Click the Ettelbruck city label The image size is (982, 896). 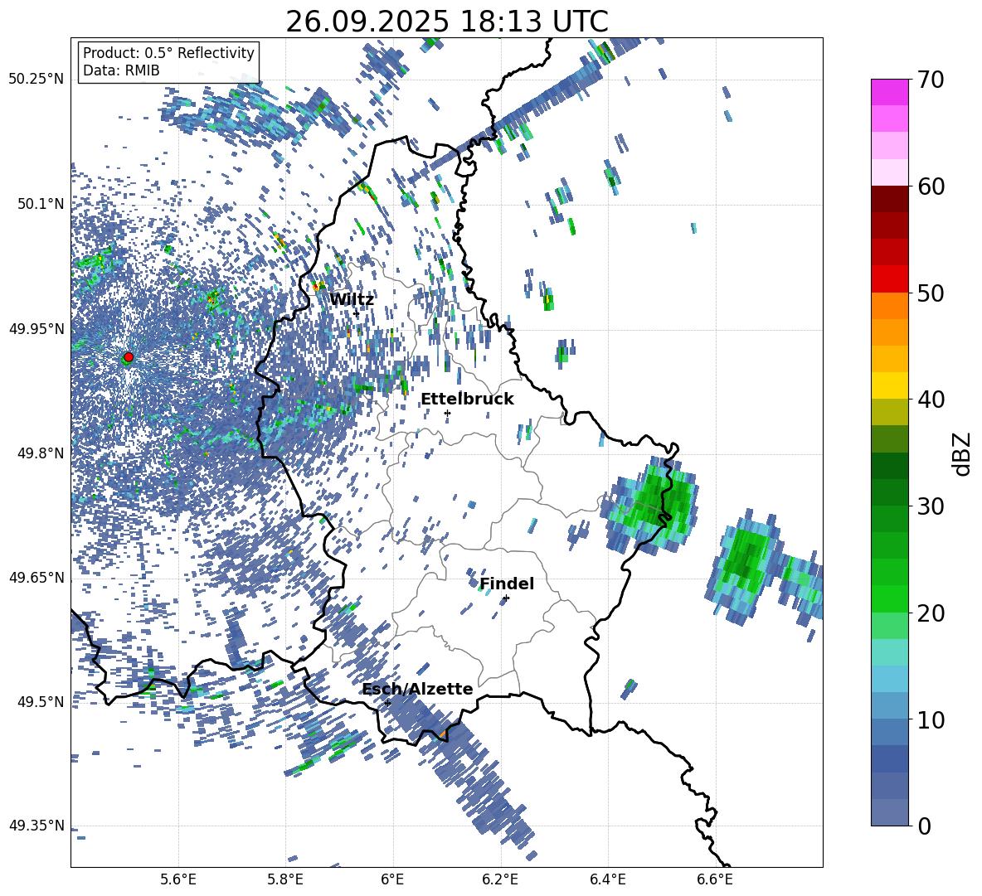pyautogui.click(x=467, y=400)
